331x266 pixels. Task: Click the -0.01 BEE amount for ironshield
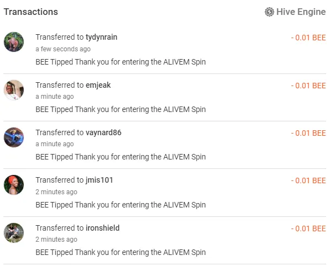308,228
